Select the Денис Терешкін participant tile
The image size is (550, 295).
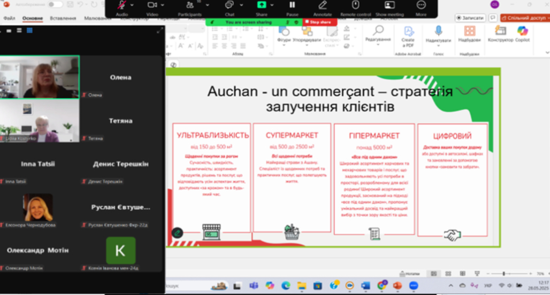click(121, 164)
